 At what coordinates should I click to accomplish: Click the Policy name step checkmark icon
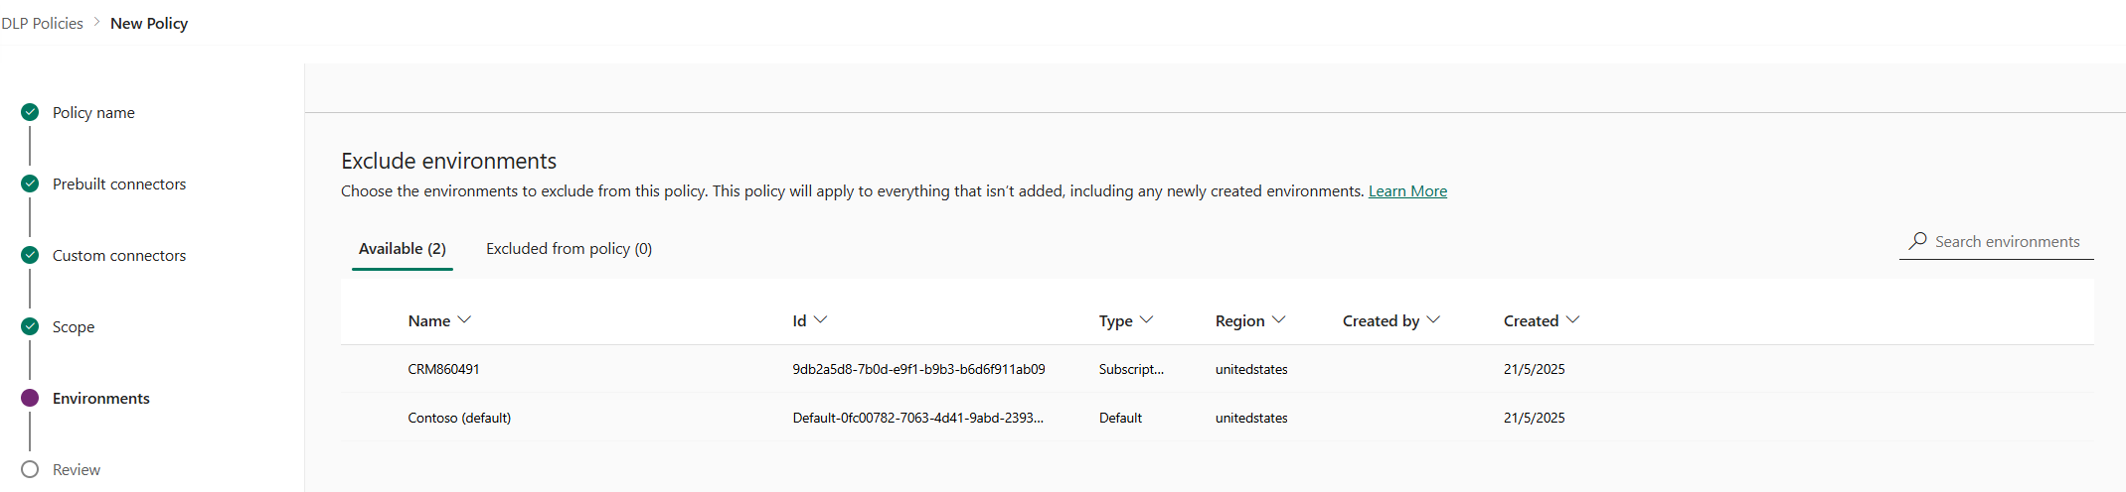[30, 112]
